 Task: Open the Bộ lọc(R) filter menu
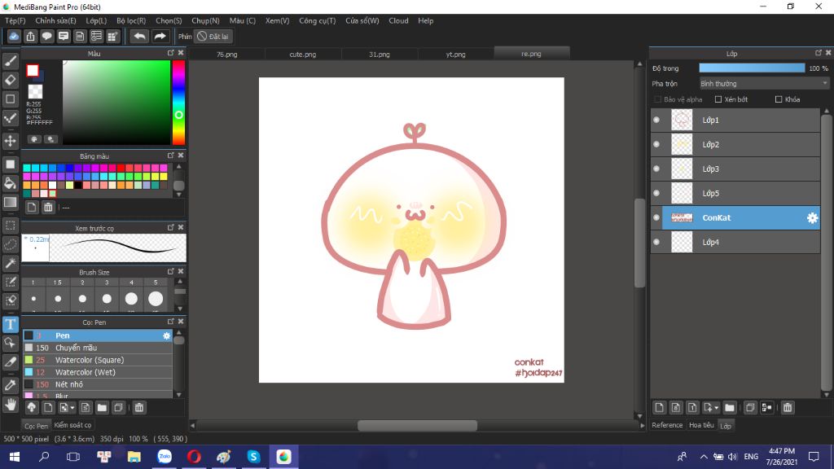click(131, 20)
